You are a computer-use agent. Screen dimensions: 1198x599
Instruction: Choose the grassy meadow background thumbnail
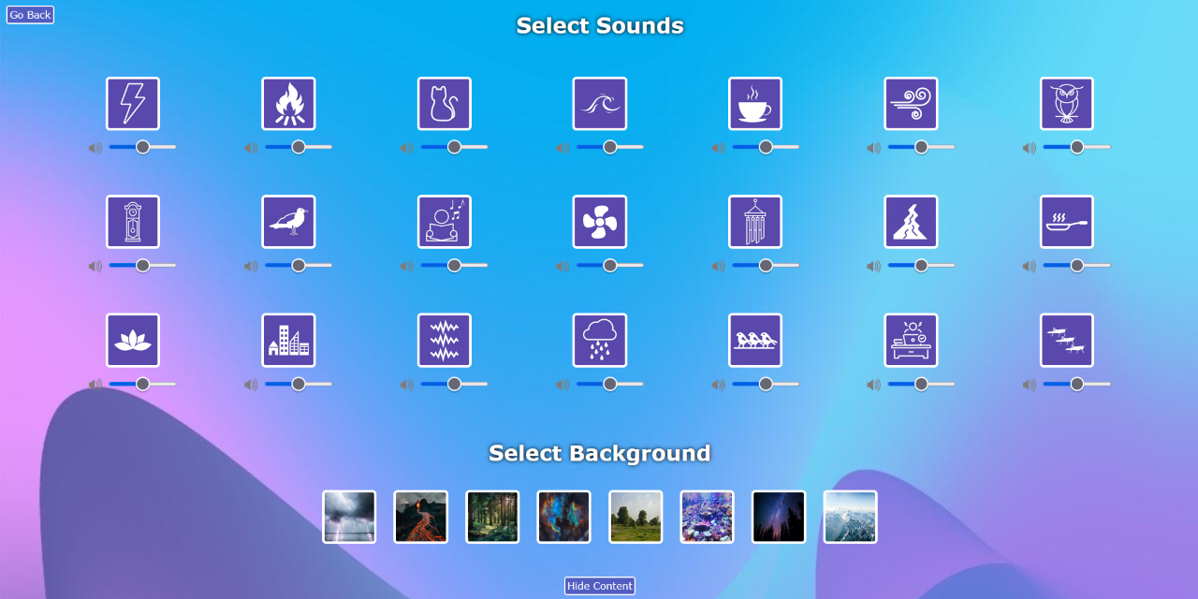tap(636, 517)
